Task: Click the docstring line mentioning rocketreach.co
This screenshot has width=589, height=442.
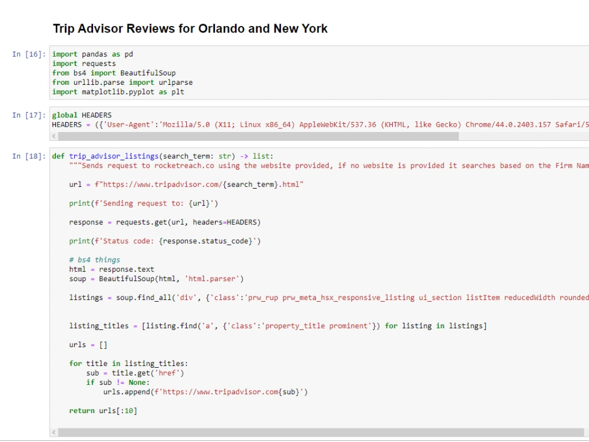Action: tap(329, 166)
